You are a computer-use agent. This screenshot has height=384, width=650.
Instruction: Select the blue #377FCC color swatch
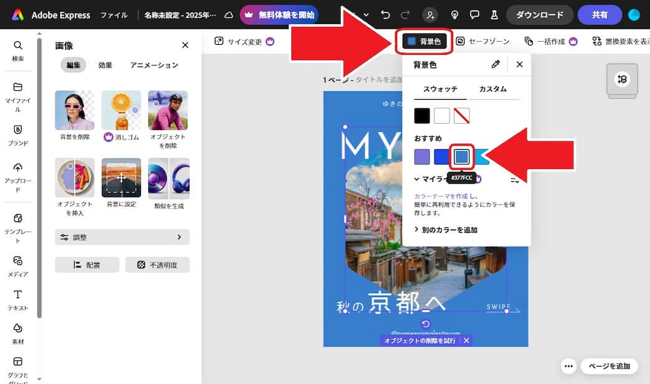pos(461,156)
